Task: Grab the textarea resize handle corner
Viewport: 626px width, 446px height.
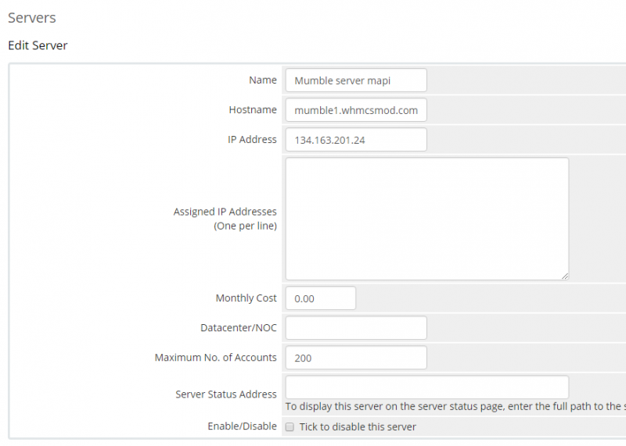Action: pos(564,276)
